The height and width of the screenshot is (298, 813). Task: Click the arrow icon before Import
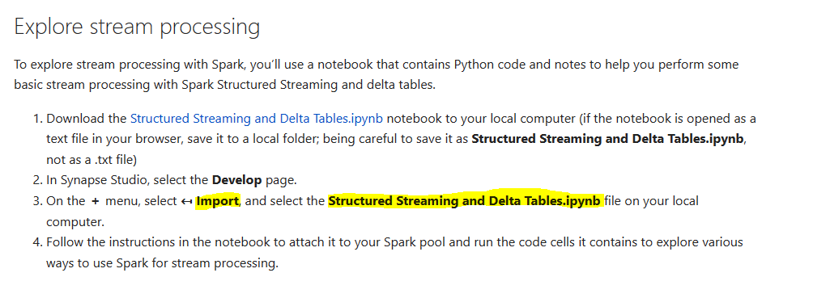coord(187,201)
